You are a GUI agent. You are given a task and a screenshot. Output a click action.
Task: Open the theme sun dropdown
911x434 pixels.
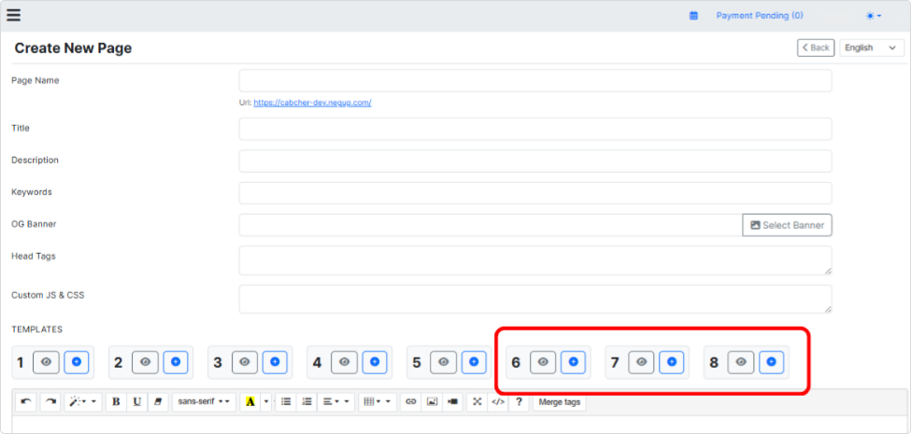[874, 16]
